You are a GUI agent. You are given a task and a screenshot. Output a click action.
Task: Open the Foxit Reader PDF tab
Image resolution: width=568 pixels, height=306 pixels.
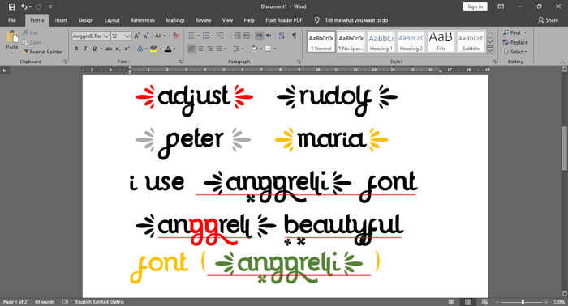pos(284,20)
